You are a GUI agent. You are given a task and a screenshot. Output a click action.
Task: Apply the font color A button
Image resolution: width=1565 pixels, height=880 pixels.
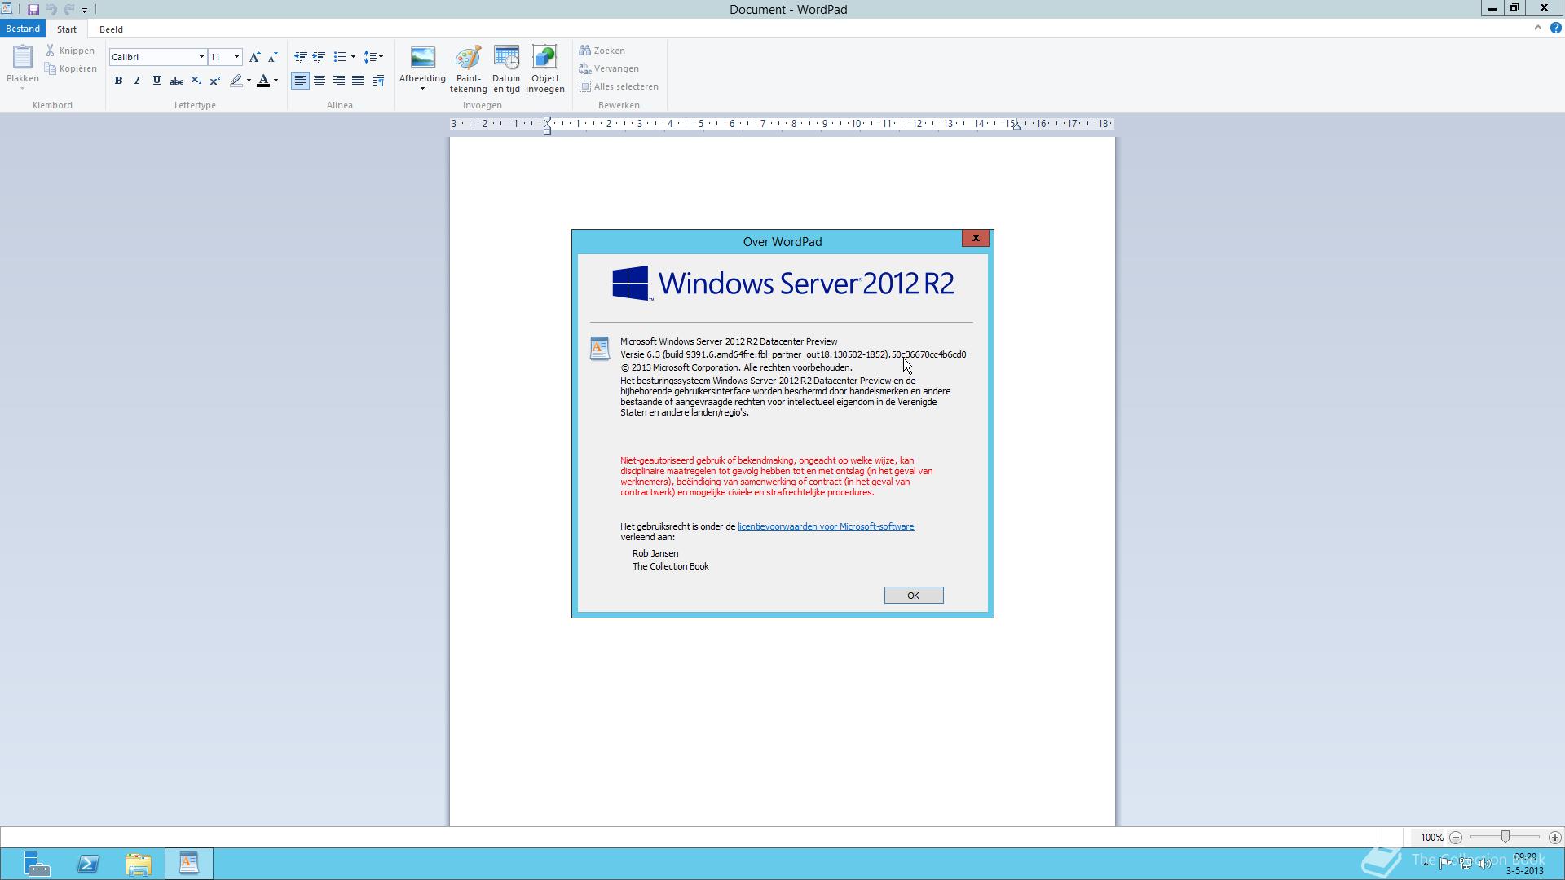(263, 81)
